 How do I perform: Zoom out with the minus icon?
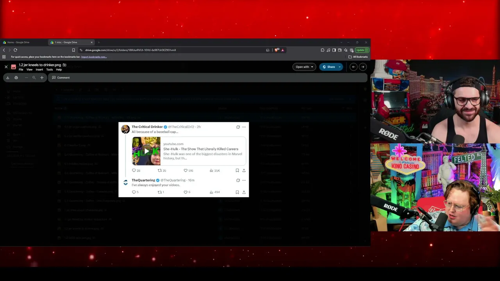click(26, 78)
